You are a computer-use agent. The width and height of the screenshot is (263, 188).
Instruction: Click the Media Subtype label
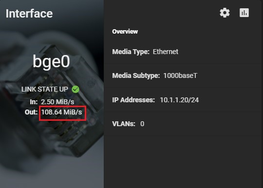[x=136, y=75]
